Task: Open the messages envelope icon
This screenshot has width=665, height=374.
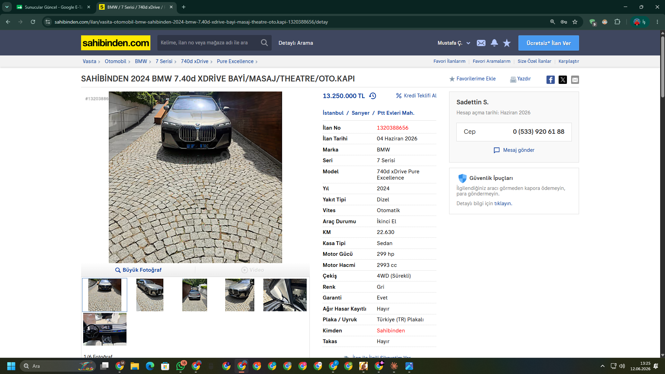Action: point(481,43)
